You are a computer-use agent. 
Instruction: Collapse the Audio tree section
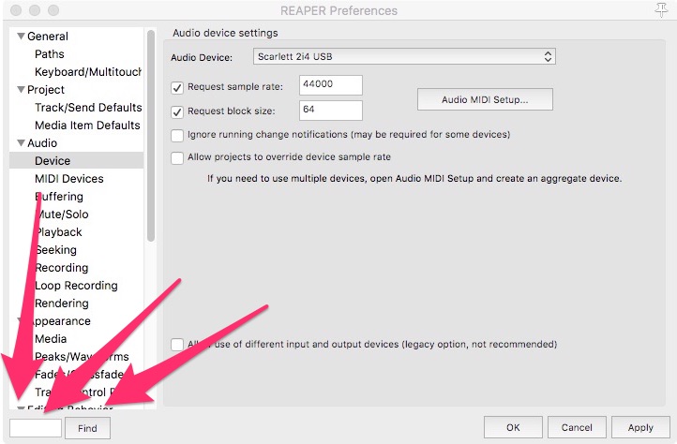21,142
